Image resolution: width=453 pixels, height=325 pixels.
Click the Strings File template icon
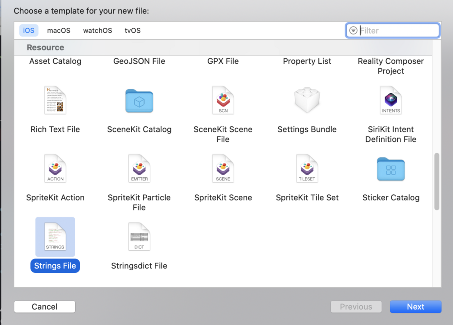point(55,237)
